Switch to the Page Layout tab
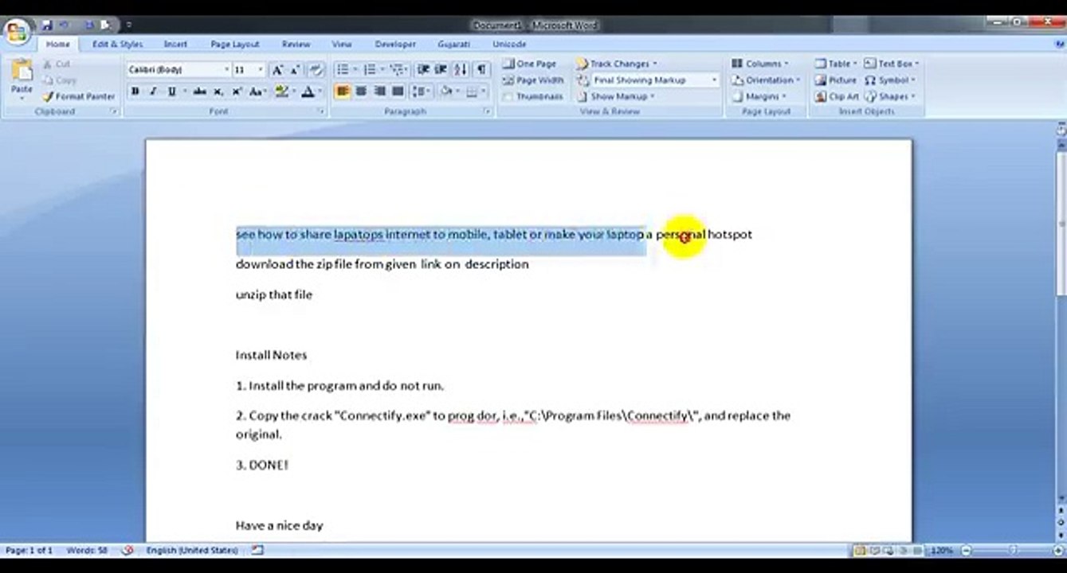1067x573 pixels. [235, 45]
